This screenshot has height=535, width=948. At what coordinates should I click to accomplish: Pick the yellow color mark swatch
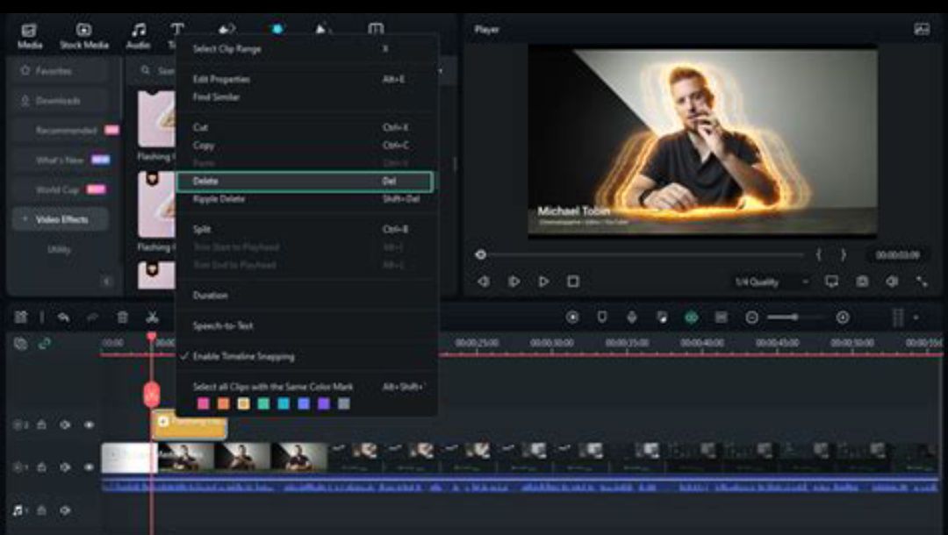click(x=244, y=403)
